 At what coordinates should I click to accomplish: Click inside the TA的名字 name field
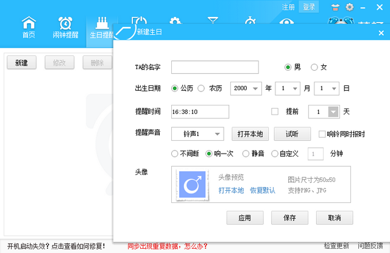(214, 67)
